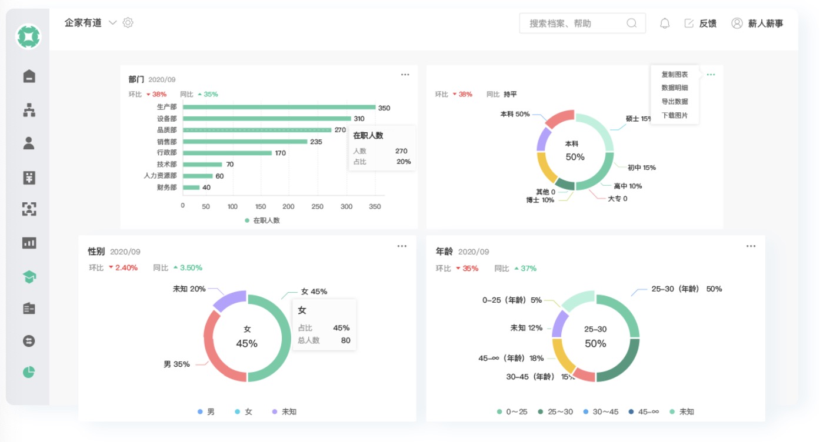Click the 企家有道 company name
The image size is (833, 442).
coord(83,23)
